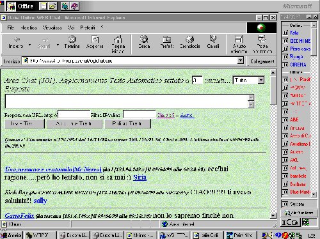
Task: Click the Indietro back arrow icon
Action: [16, 40]
